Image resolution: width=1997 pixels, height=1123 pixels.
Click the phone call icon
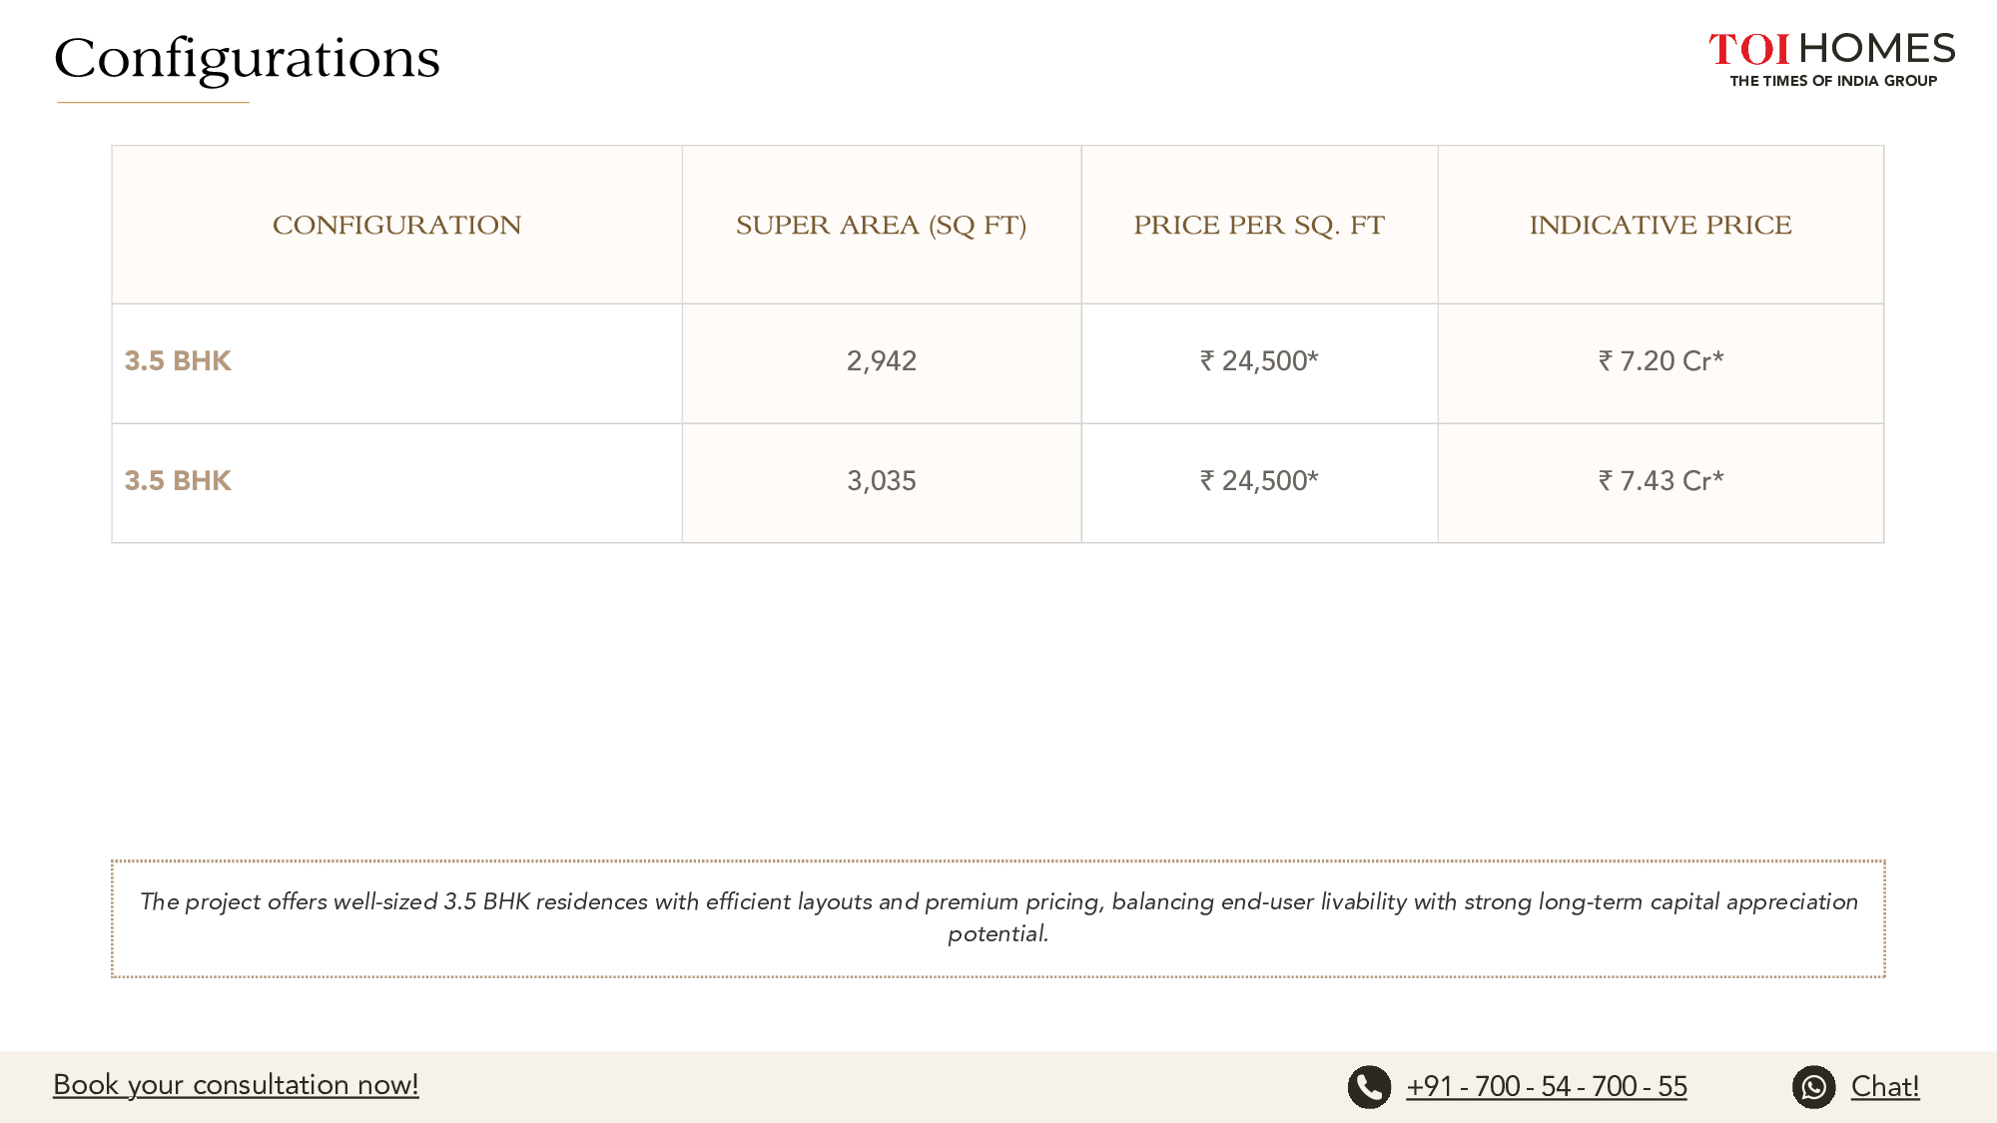click(x=1369, y=1087)
